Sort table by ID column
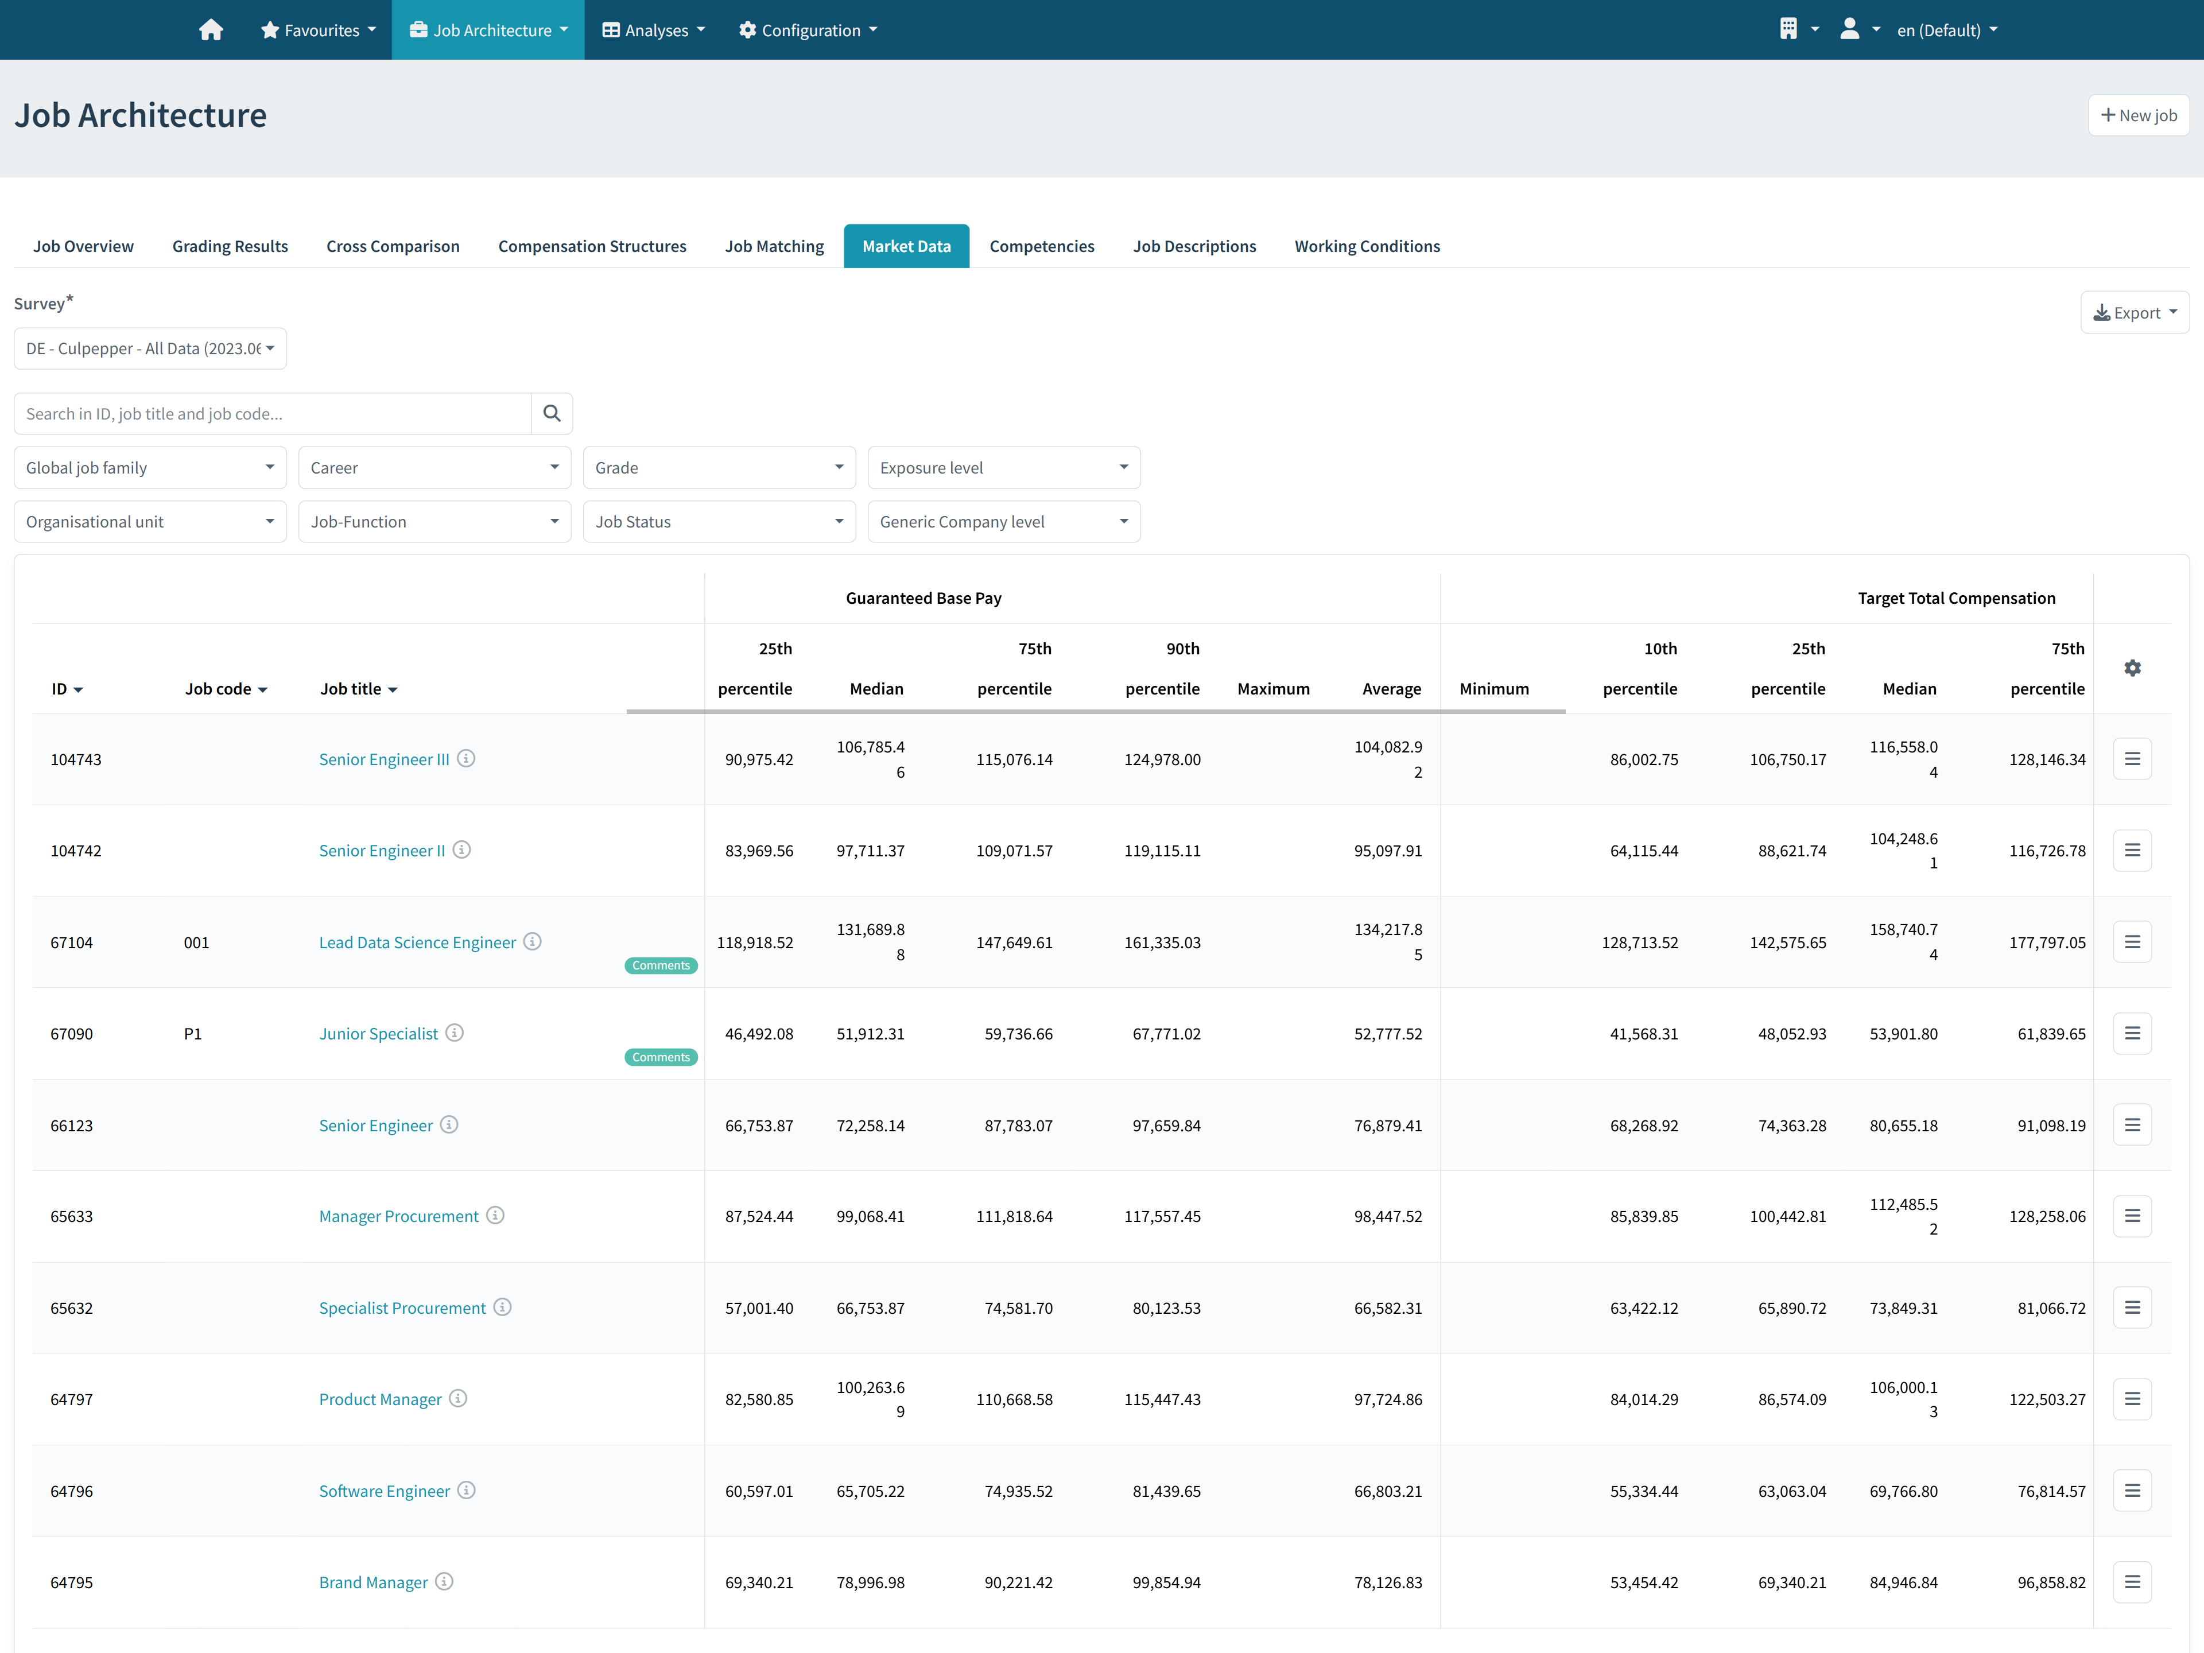 pyautogui.click(x=68, y=689)
